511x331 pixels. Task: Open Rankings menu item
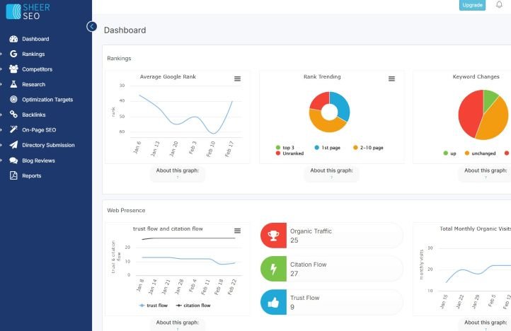pos(33,54)
